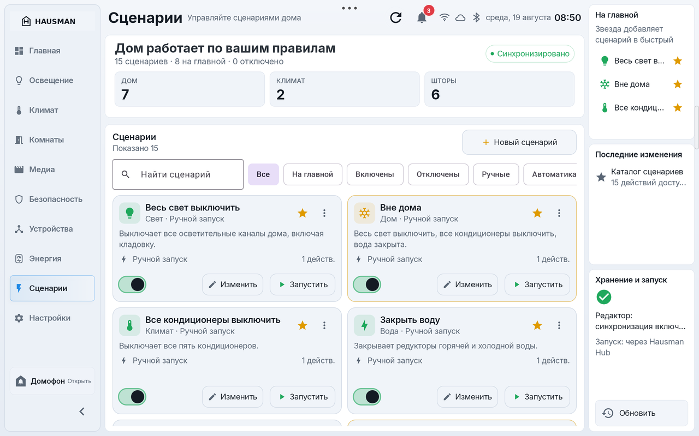Click the star next to "Все кондиц..." in sidebar panel
The image size is (699, 436).
tap(678, 107)
